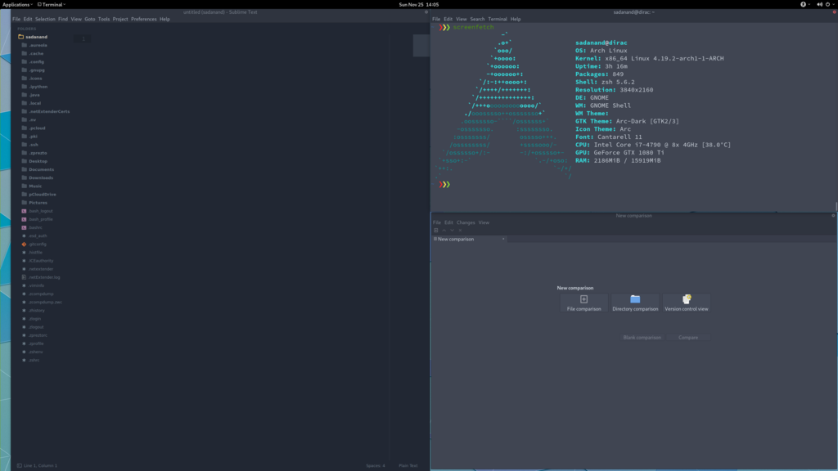Screen dimensions: 838x471
Task: Open the Terminal menu in the terminal menu bar
Action: 497,20
